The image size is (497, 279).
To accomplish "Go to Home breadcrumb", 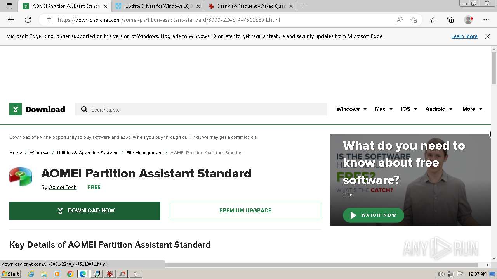I will coord(16,153).
